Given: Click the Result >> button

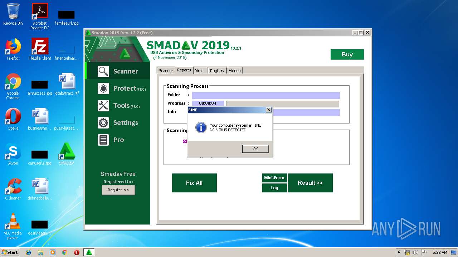Looking at the screenshot, I should [x=310, y=183].
